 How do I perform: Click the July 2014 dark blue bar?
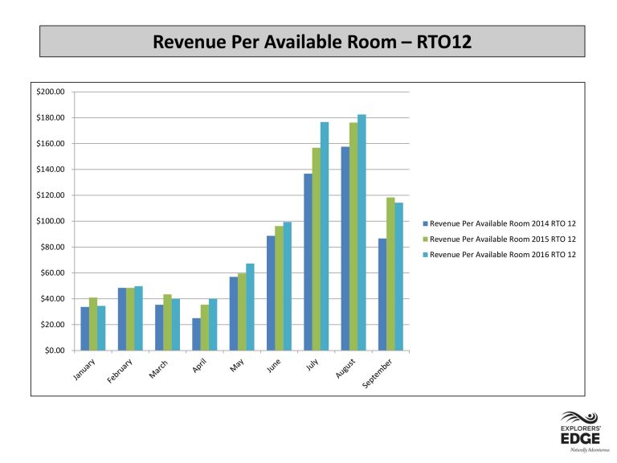click(x=308, y=262)
